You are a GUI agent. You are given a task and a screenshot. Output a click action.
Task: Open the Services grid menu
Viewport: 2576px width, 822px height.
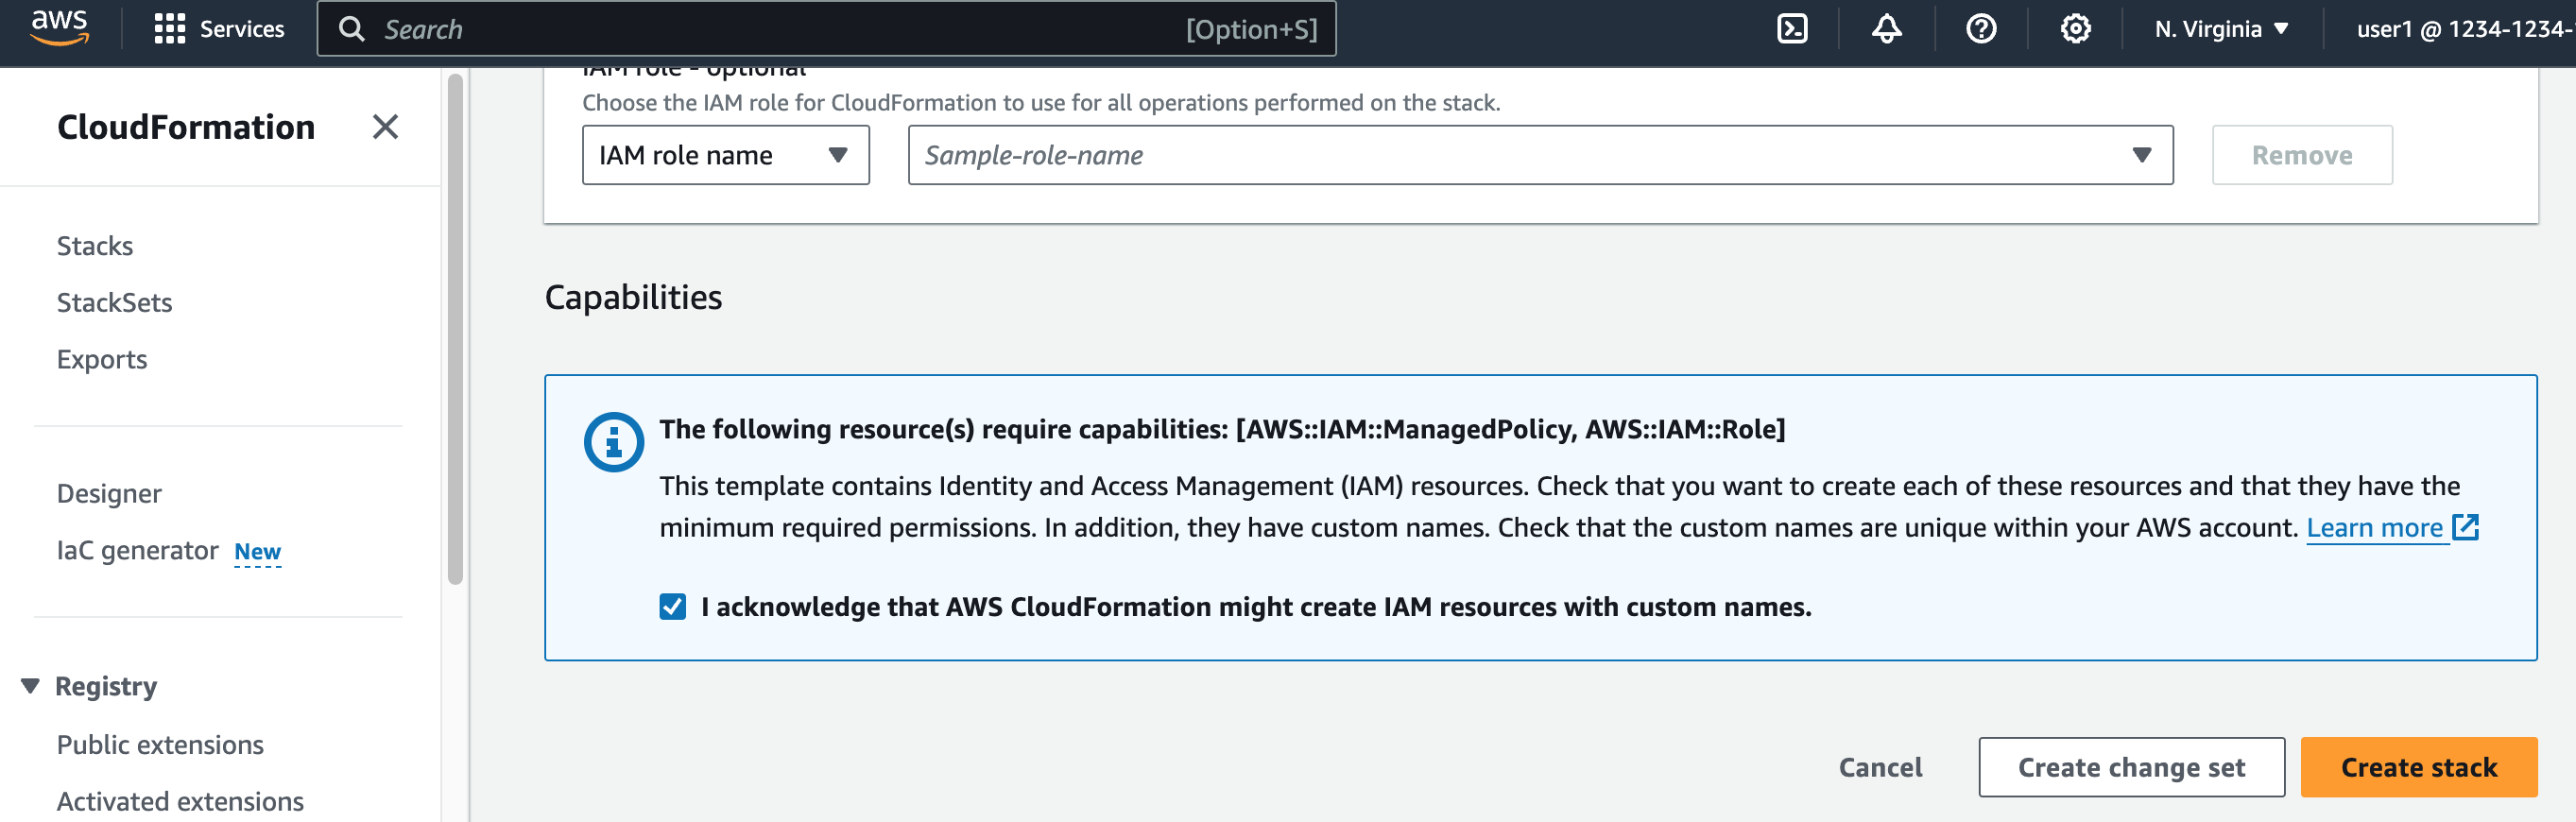pos(169,29)
